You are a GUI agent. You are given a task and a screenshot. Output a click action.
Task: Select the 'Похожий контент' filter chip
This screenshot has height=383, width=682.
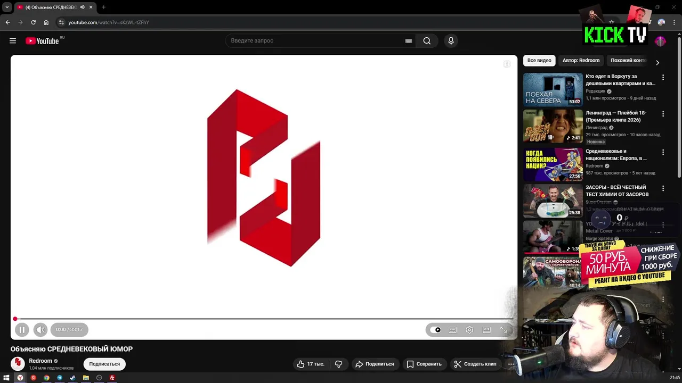629,61
